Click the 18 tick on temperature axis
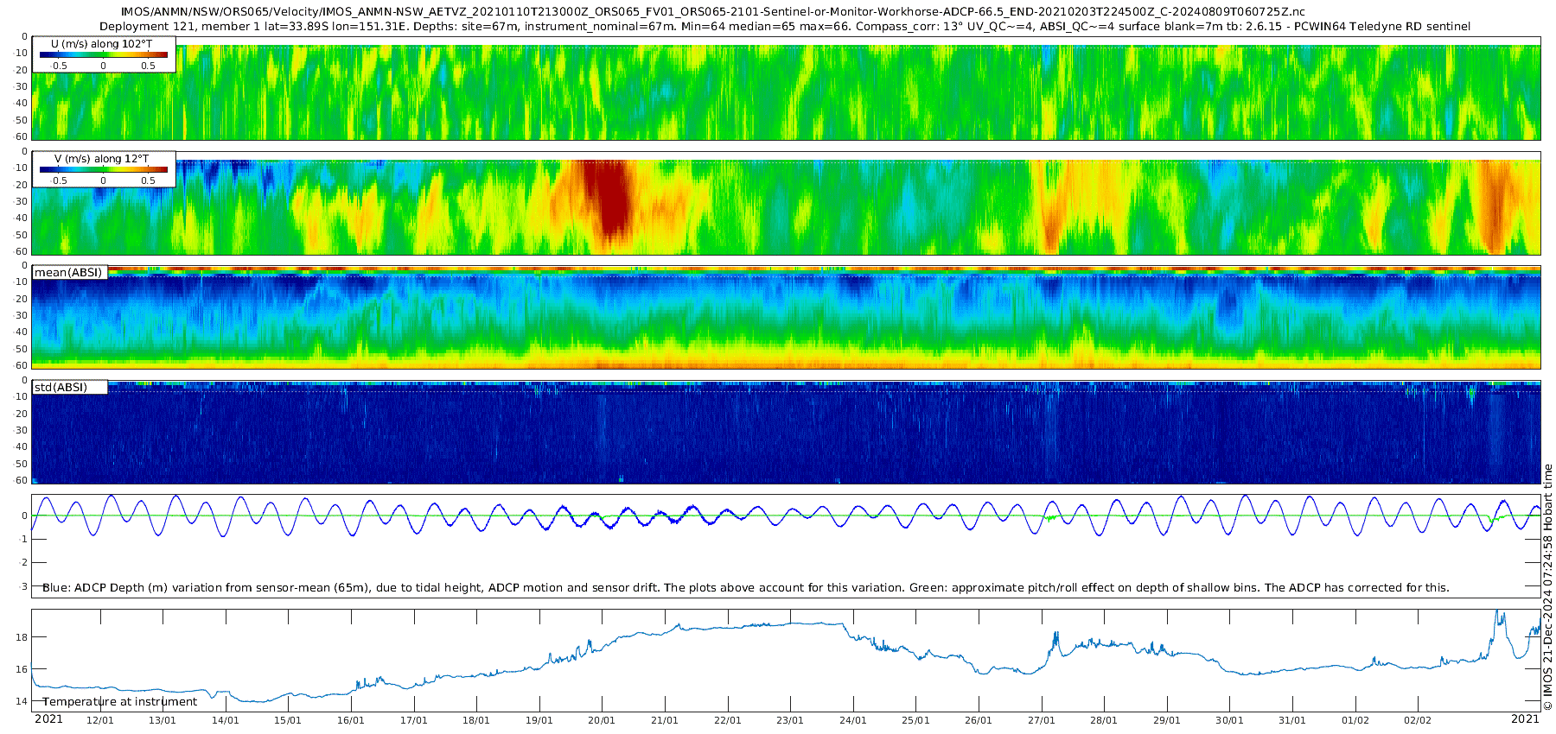Image resolution: width=1556 pixels, height=734 pixels. 21,637
